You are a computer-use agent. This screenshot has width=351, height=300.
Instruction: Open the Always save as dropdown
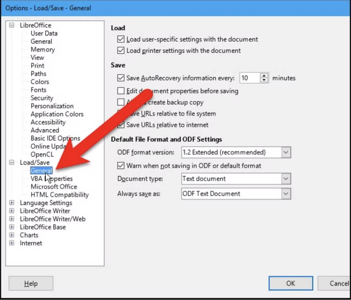[x=286, y=194]
